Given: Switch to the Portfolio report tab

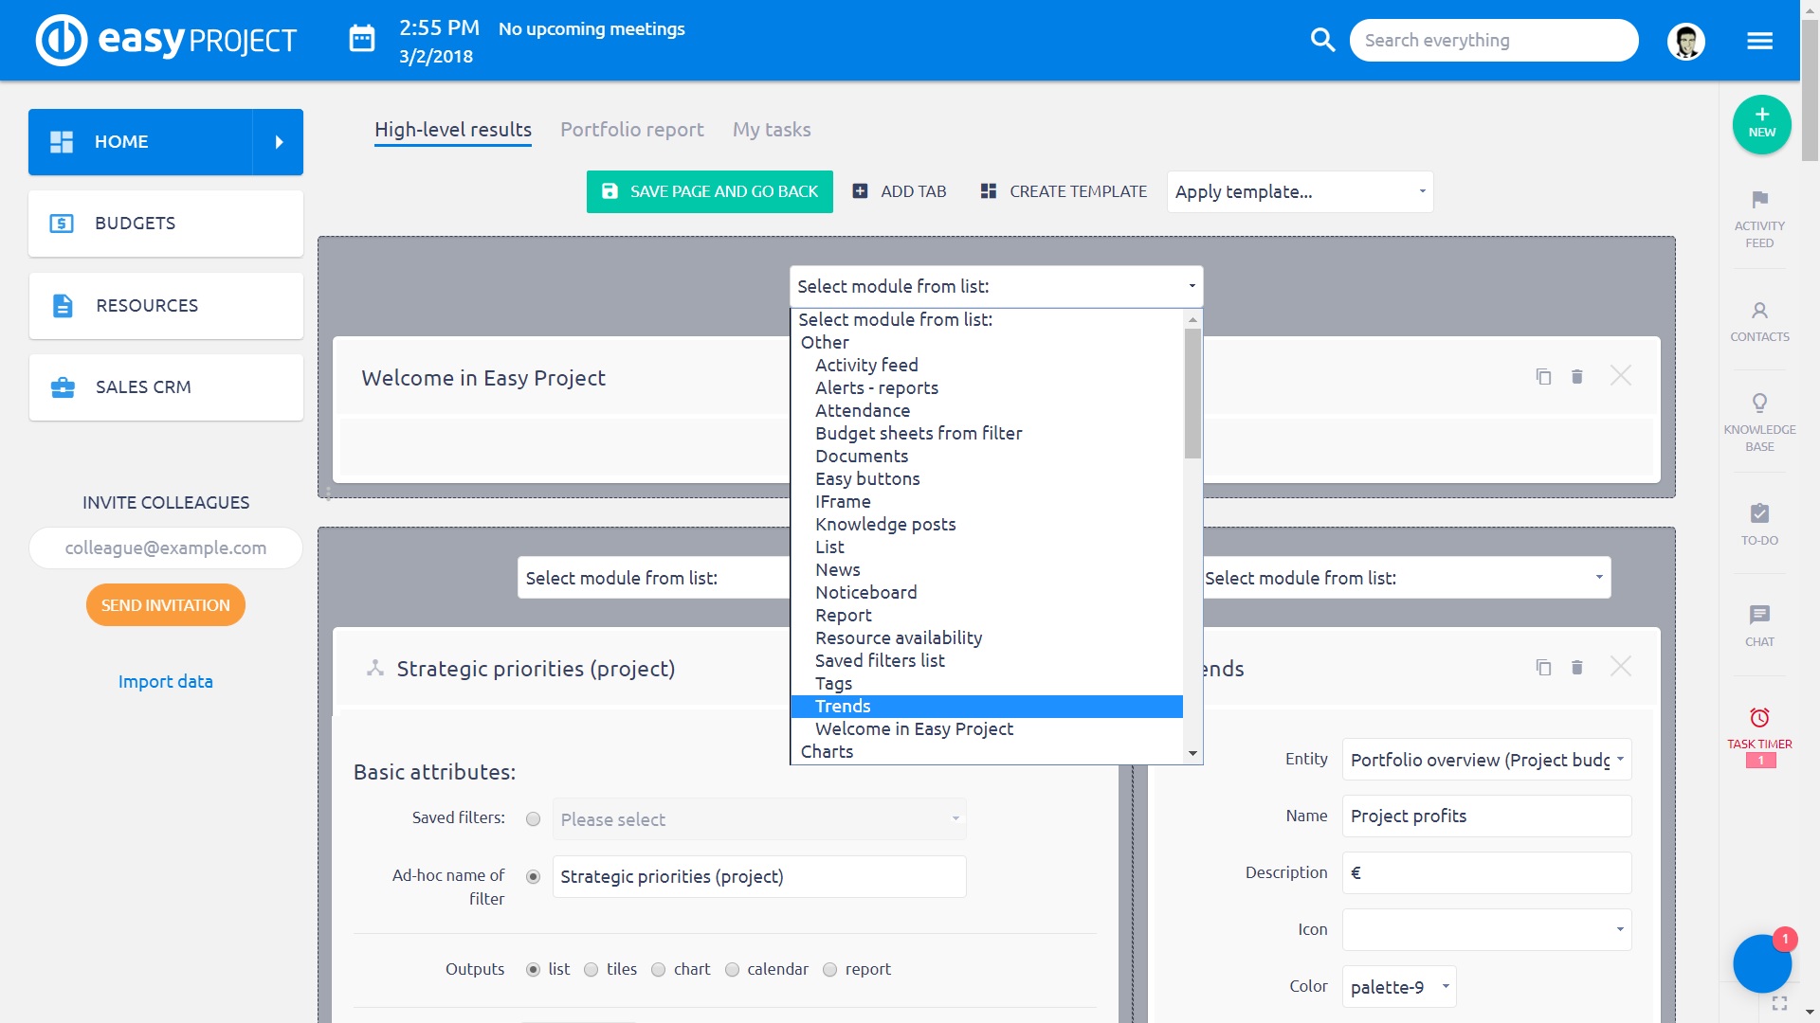Looking at the screenshot, I should pyautogui.click(x=631, y=130).
